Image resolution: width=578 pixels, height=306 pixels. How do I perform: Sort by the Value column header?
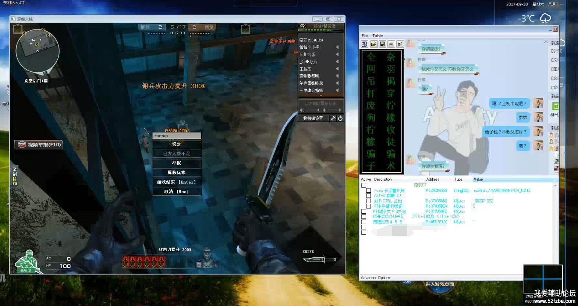pyautogui.click(x=515, y=179)
